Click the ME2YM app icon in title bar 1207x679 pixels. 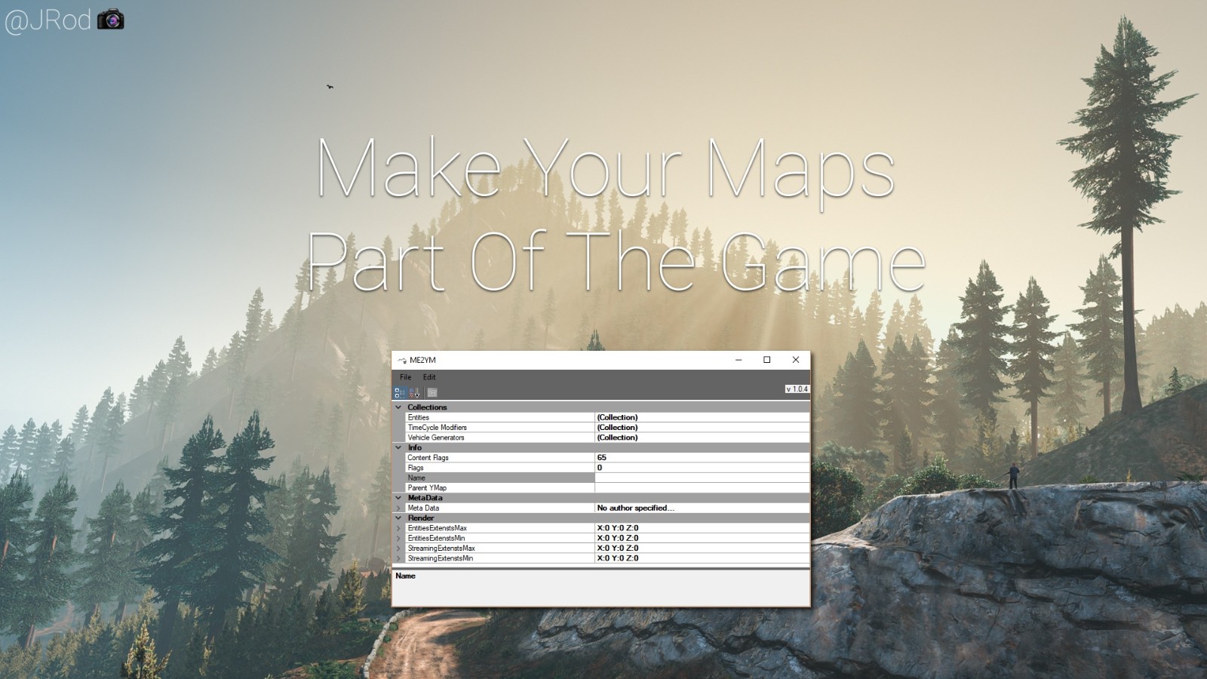pyautogui.click(x=402, y=361)
